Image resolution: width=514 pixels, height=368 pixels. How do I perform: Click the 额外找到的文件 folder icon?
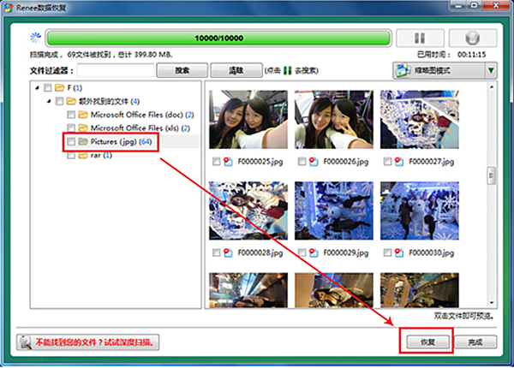pos(71,101)
